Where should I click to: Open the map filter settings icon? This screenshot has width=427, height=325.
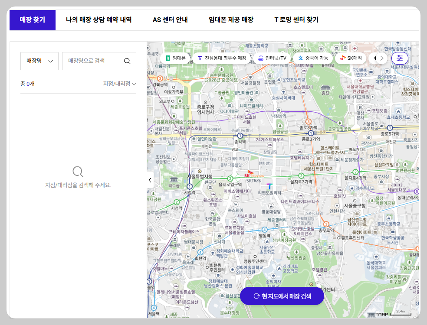(x=400, y=58)
